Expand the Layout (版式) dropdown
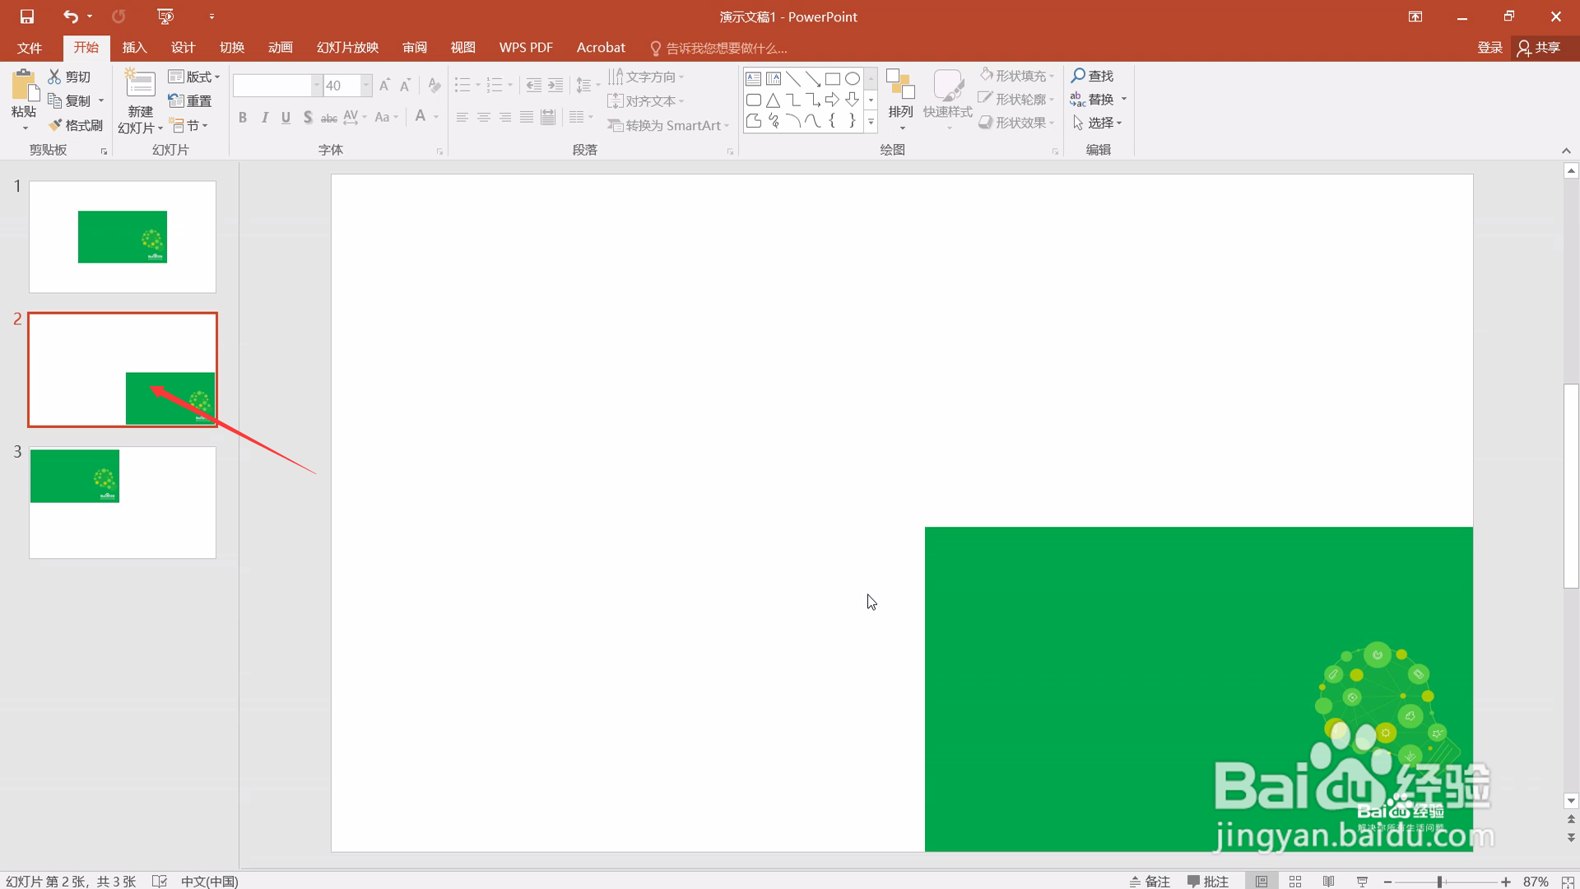This screenshot has width=1580, height=889. (195, 77)
